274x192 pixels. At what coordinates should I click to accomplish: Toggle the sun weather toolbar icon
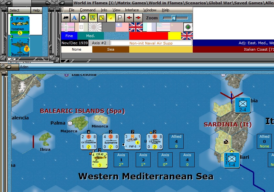coord(111,18)
